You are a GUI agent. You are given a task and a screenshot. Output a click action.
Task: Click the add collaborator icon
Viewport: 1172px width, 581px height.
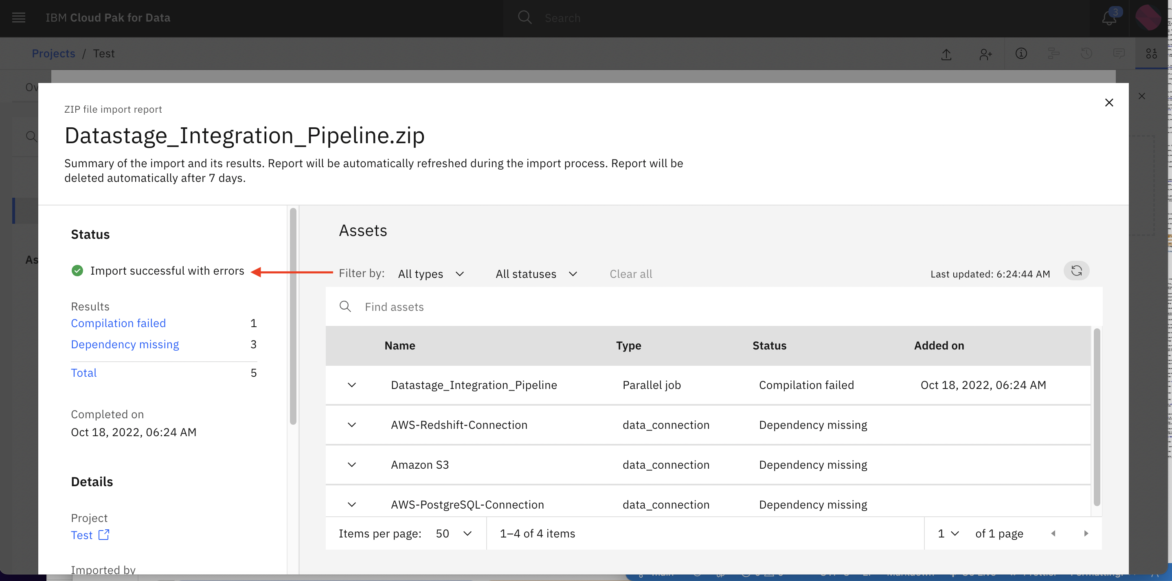tap(985, 54)
